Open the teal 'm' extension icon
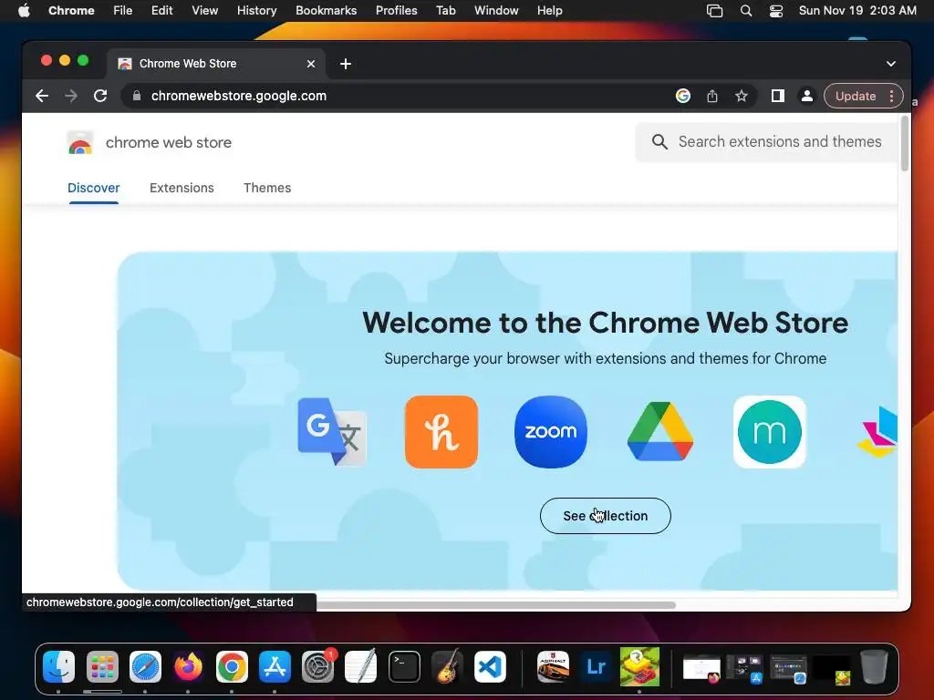The image size is (934, 700). pos(770,431)
